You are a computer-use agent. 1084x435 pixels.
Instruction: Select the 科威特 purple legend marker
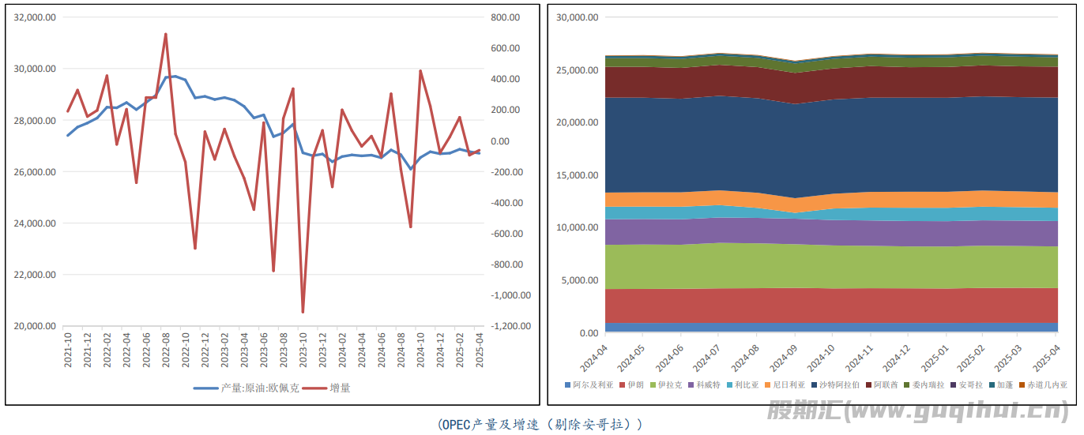pyautogui.click(x=691, y=385)
